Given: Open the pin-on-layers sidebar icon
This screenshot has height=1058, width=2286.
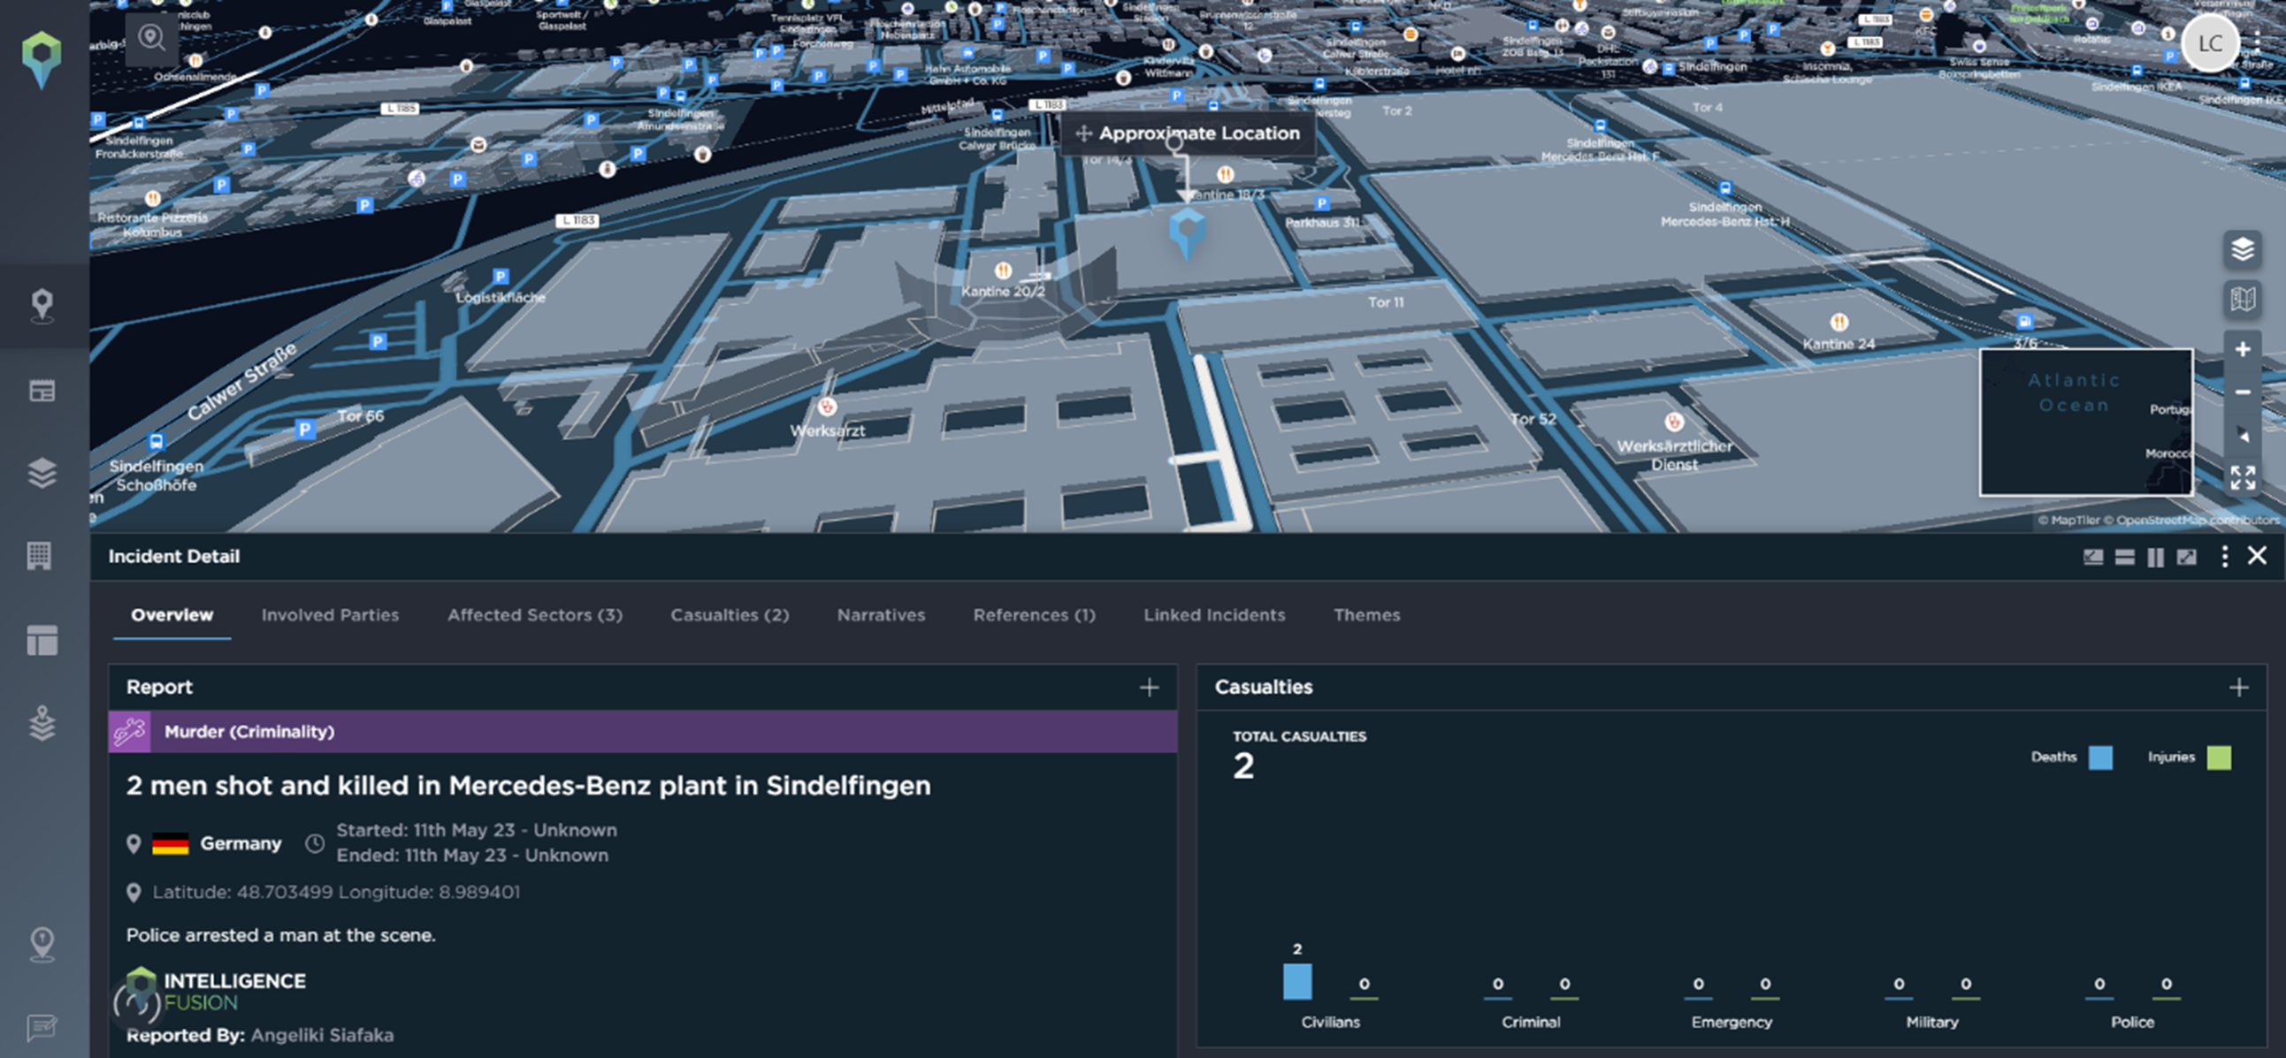Looking at the screenshot, I should pos(42,723).
